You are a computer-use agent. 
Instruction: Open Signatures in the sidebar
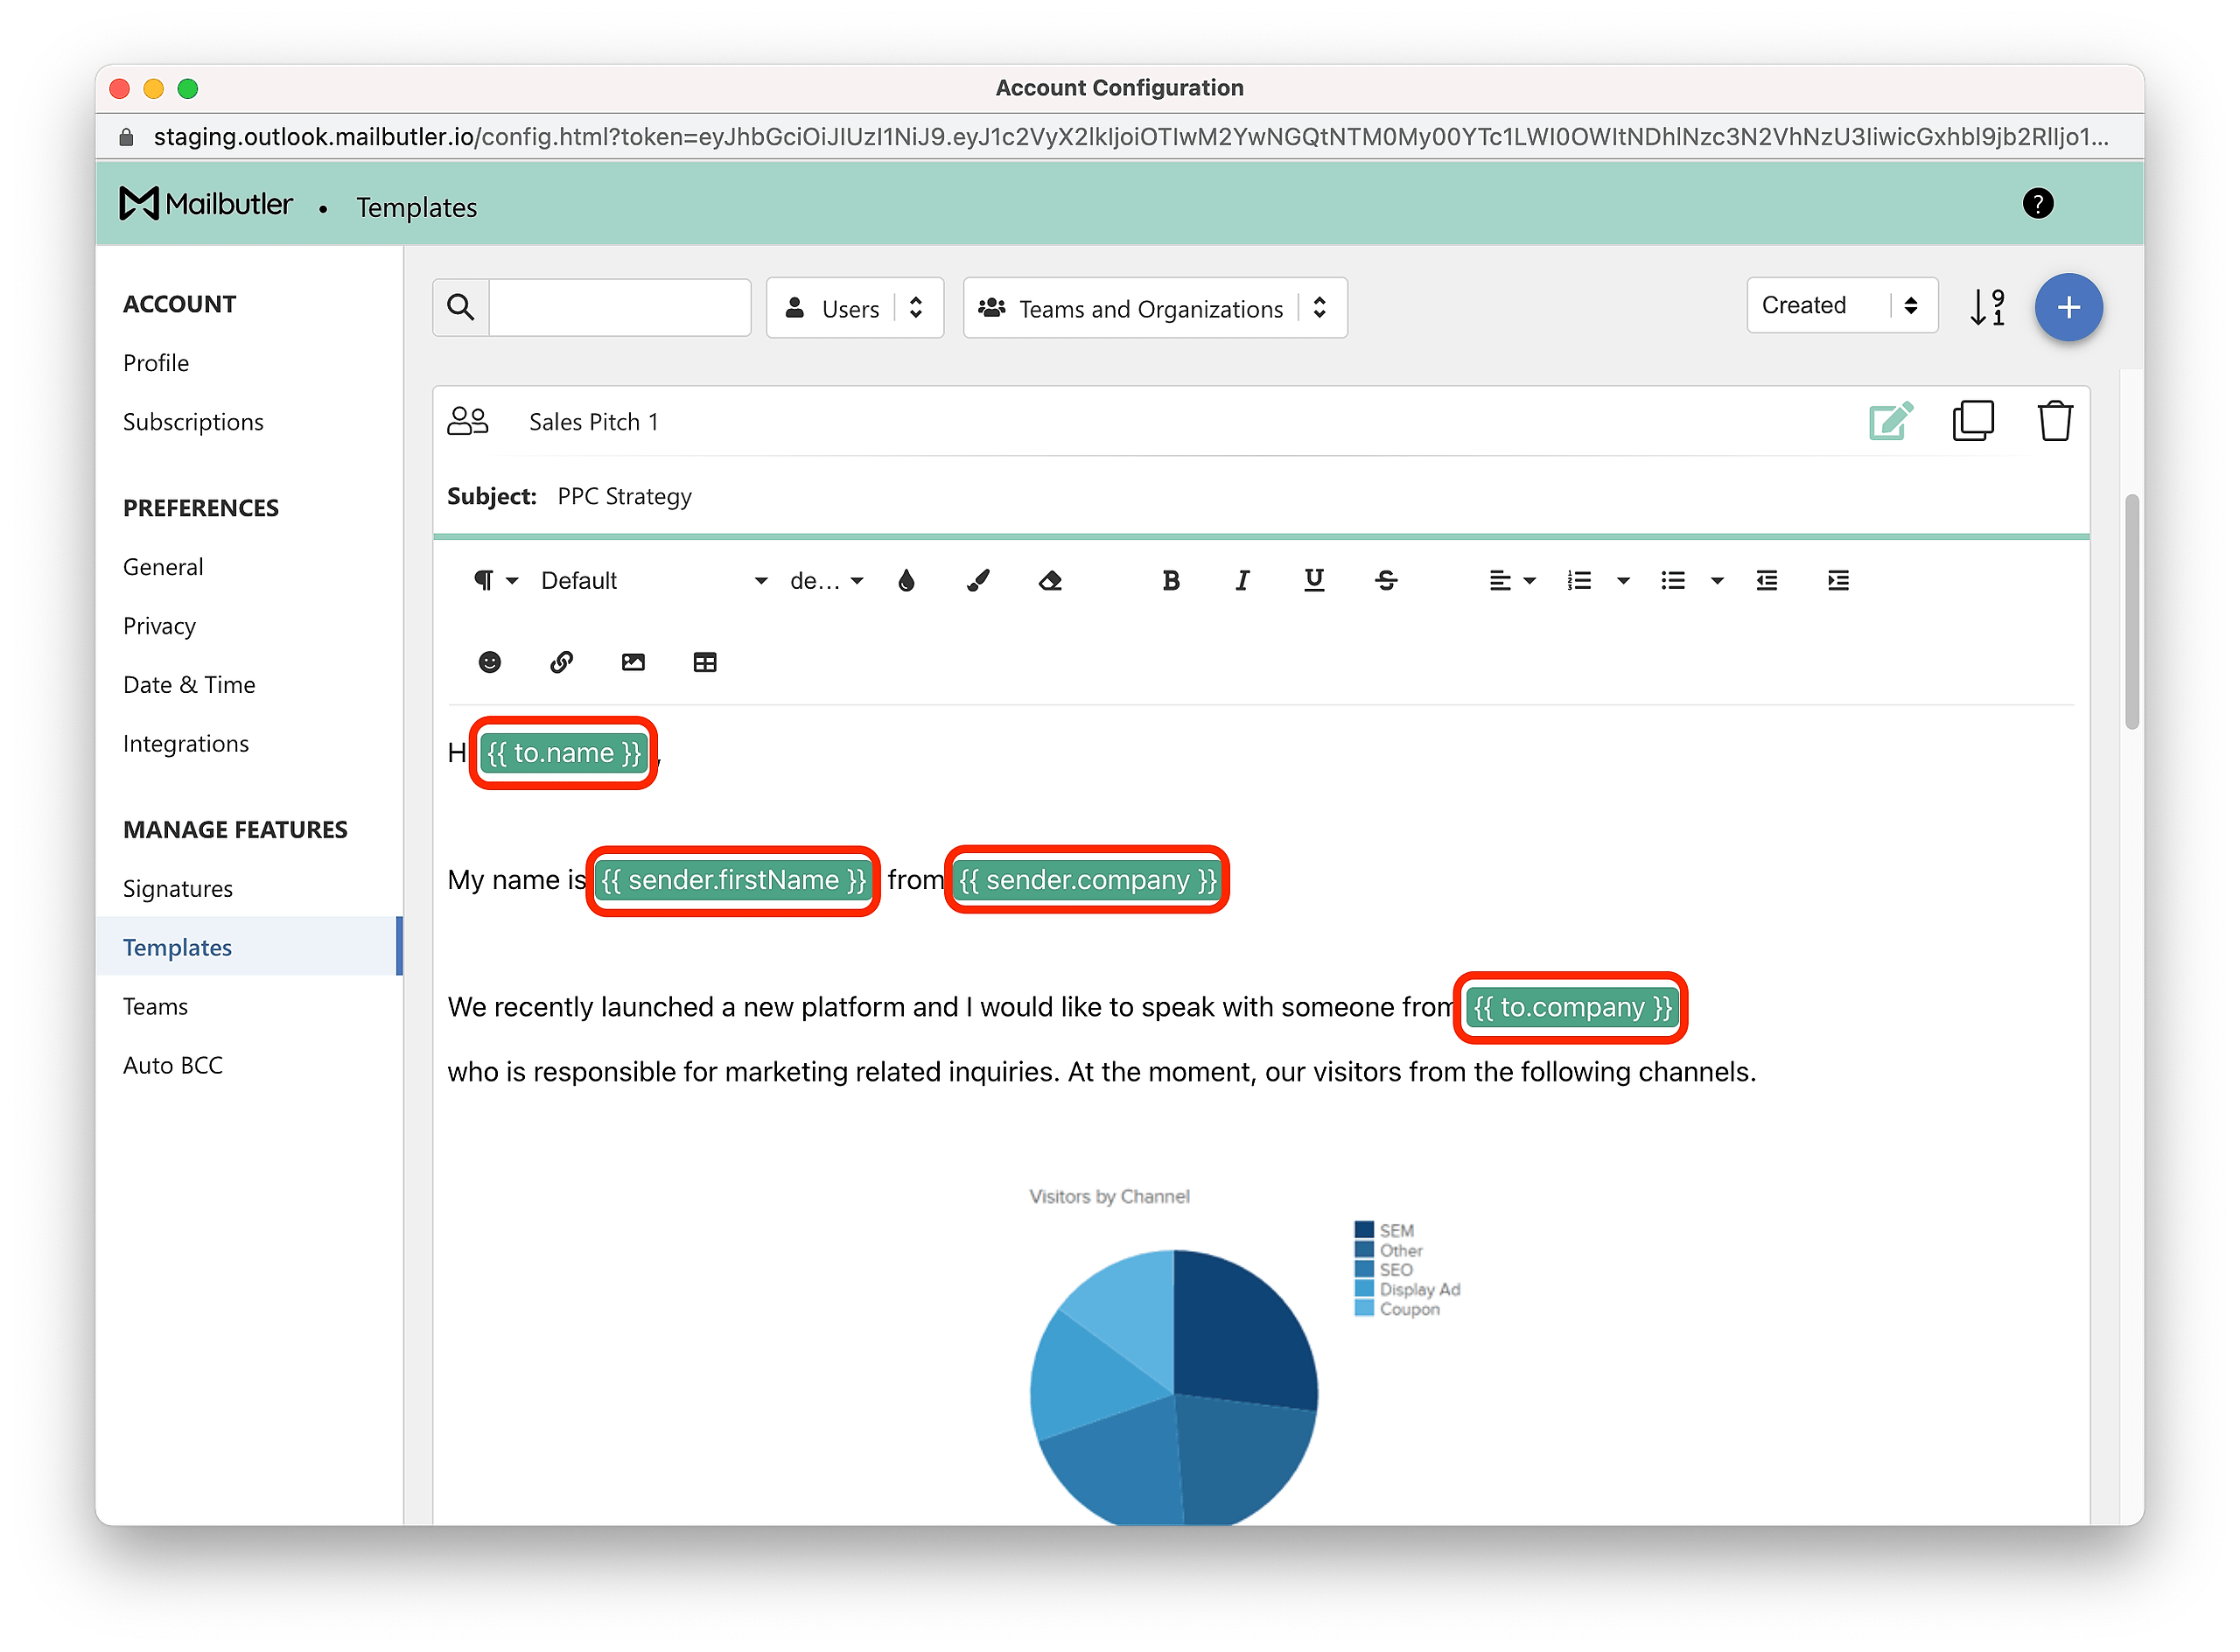(178, 889)
